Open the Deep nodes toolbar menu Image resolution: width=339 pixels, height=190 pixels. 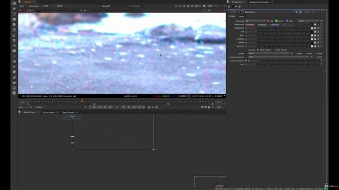pyautogui.click(x=14, y=61)
